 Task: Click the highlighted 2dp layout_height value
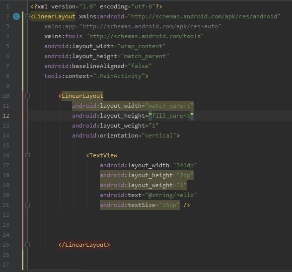point(185,175)
